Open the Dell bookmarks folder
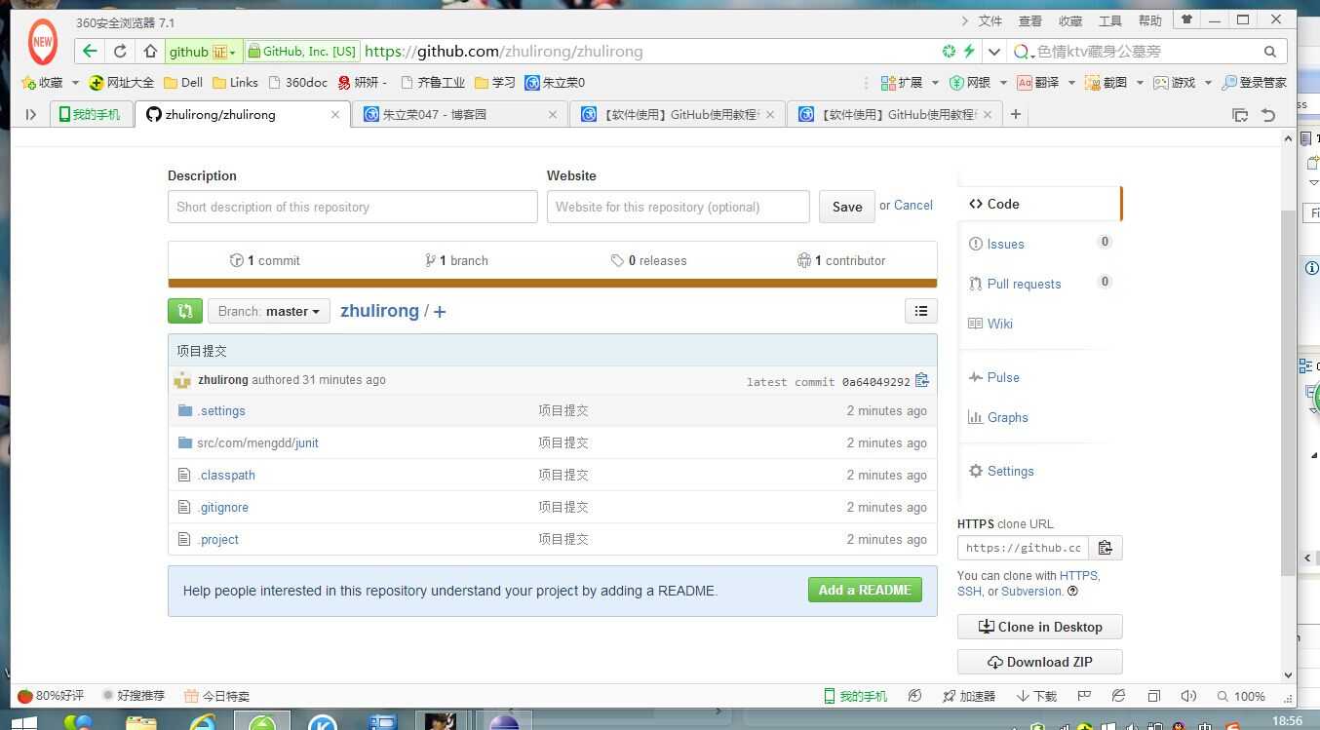Image resolution: width=1320 pixels, height=730 pixels. coord(183,83)
